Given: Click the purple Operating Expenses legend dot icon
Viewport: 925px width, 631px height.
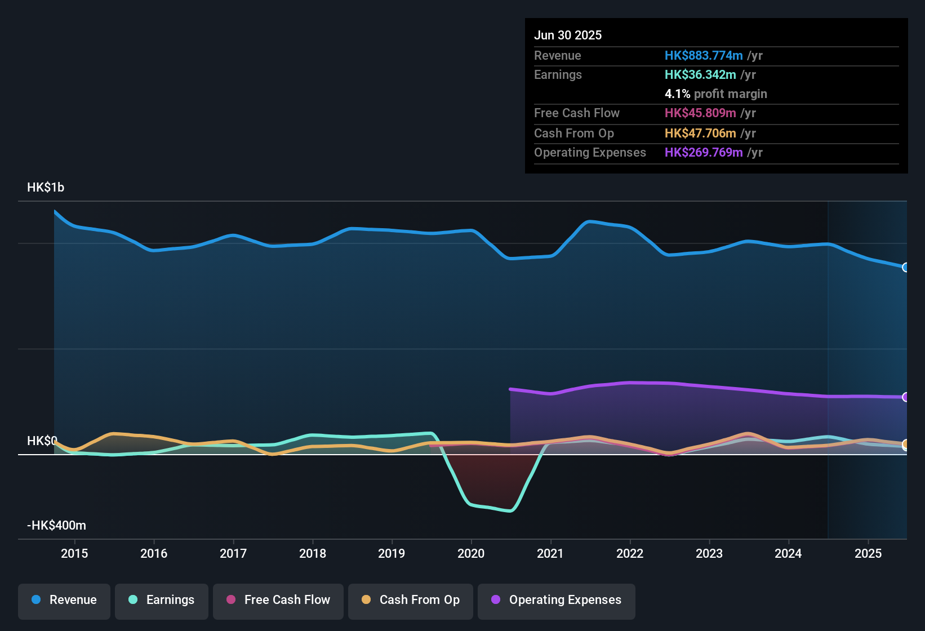Looking at the screenshot, I should coord(496,601).
